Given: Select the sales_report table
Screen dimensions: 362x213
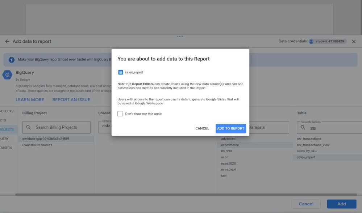Looking at the screenshot, I should click(x=327, y=157).
